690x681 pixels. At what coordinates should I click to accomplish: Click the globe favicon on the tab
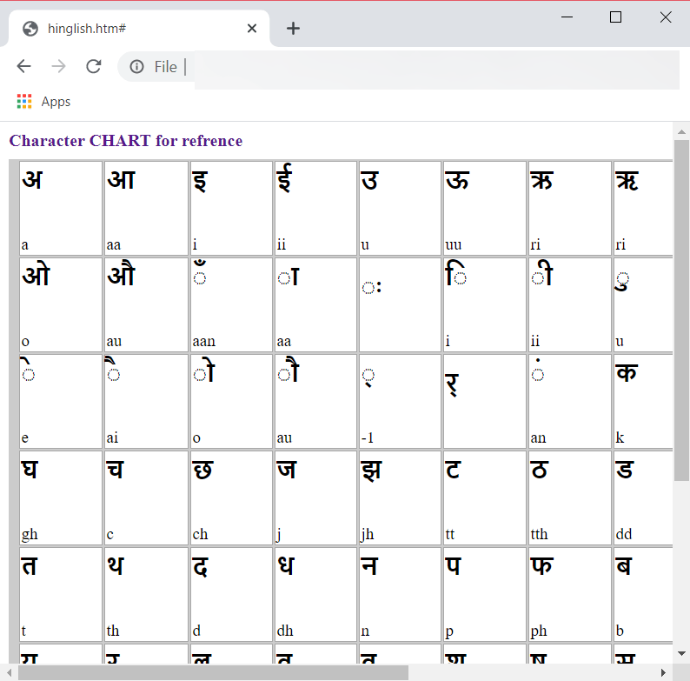point(30,29)
